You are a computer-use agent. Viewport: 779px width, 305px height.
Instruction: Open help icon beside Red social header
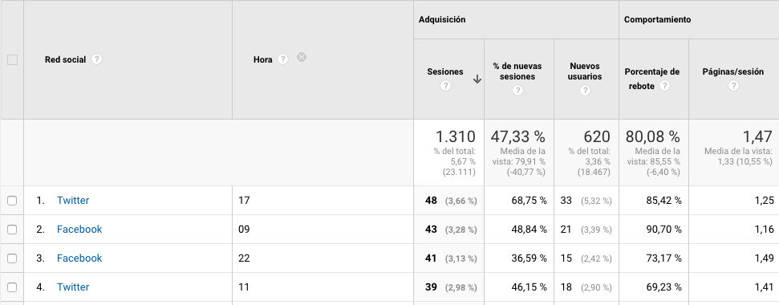click(x=97, y=59)
